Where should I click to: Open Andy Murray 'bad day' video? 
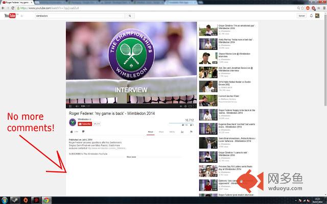227,44
